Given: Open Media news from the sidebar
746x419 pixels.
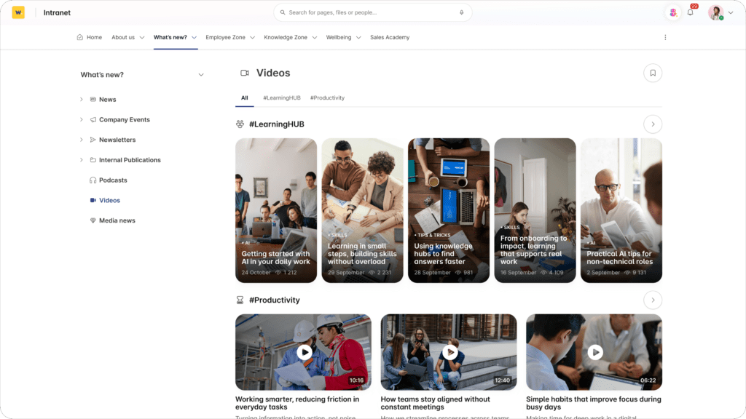Looking at the screenshot, I should click(x=117, y=220).
